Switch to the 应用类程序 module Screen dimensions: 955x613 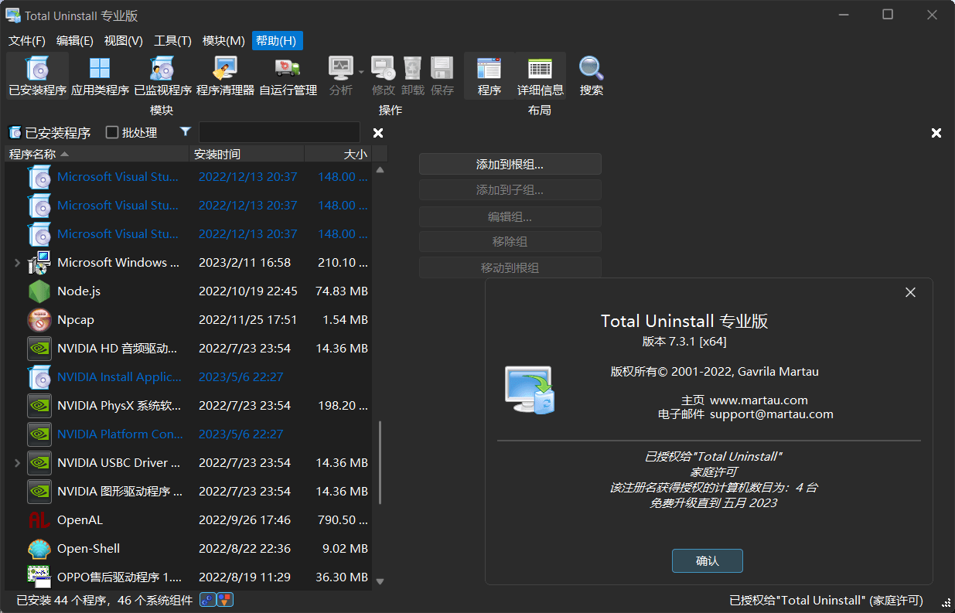(98, 75)
